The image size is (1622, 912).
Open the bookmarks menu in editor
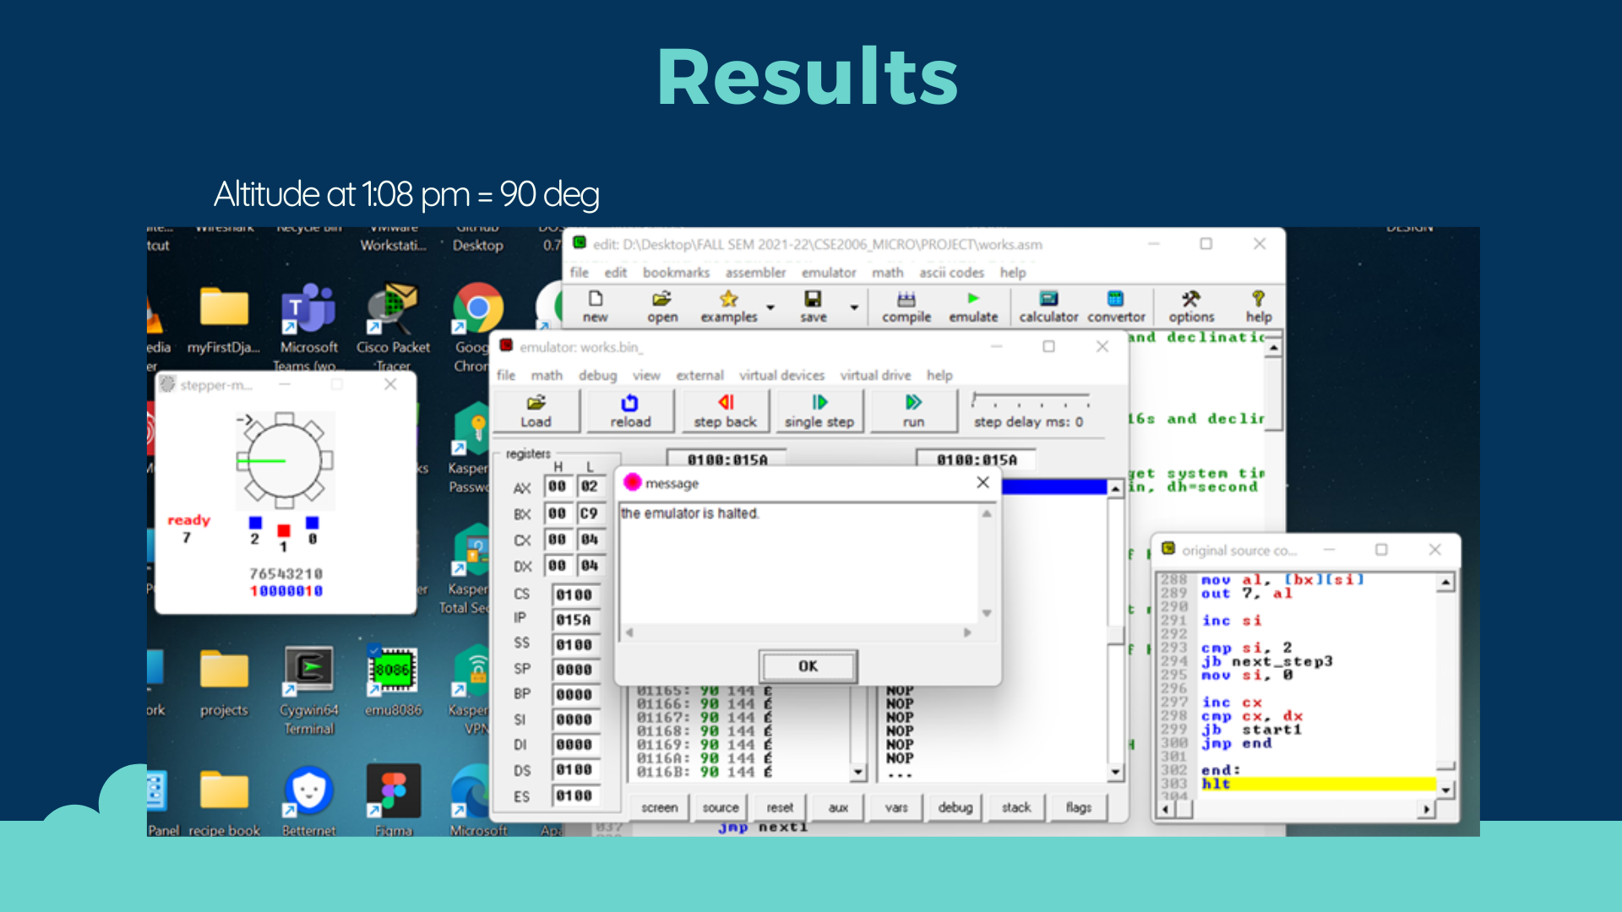676,272
